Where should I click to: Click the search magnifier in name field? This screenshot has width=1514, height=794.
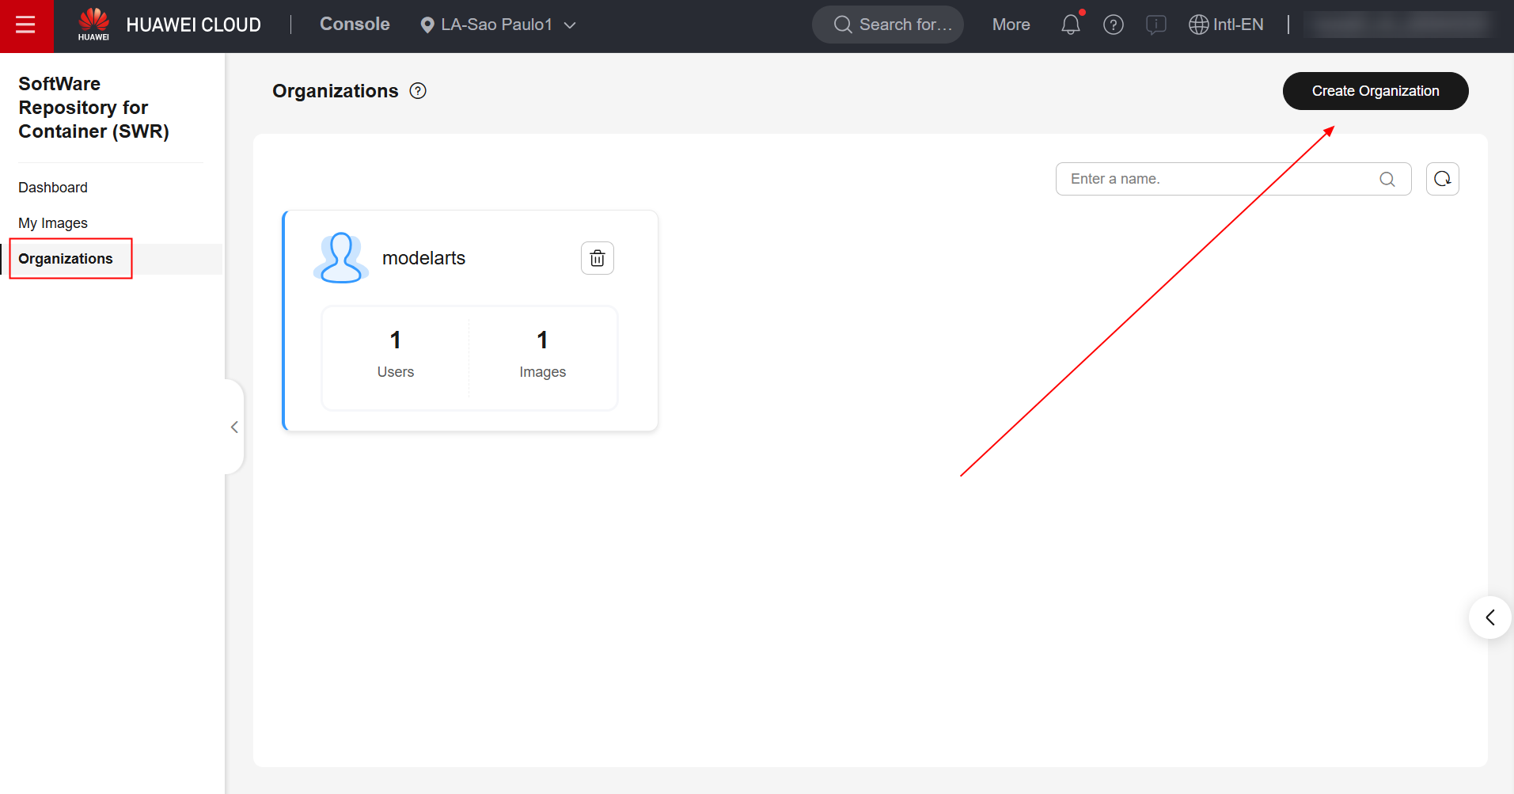click(x=1387, y=179)
